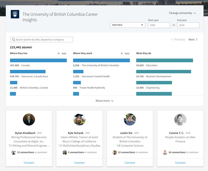Open the Change university dropdown
The image size is (208, 171).
[x=182, y=13]
